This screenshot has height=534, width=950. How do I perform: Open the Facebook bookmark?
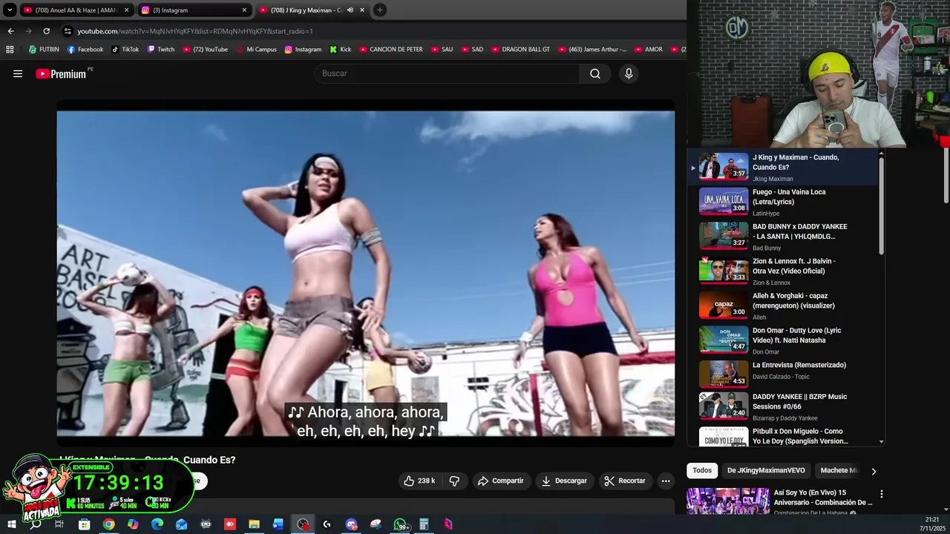tap(85, 50)
